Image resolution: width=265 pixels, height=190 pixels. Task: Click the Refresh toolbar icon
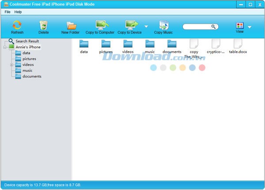pyautogui.click(x=17, y=25)
